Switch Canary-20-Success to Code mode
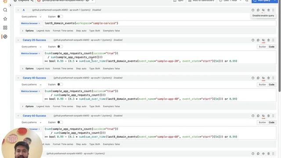 pyautogui.click(x=271, y=47)
